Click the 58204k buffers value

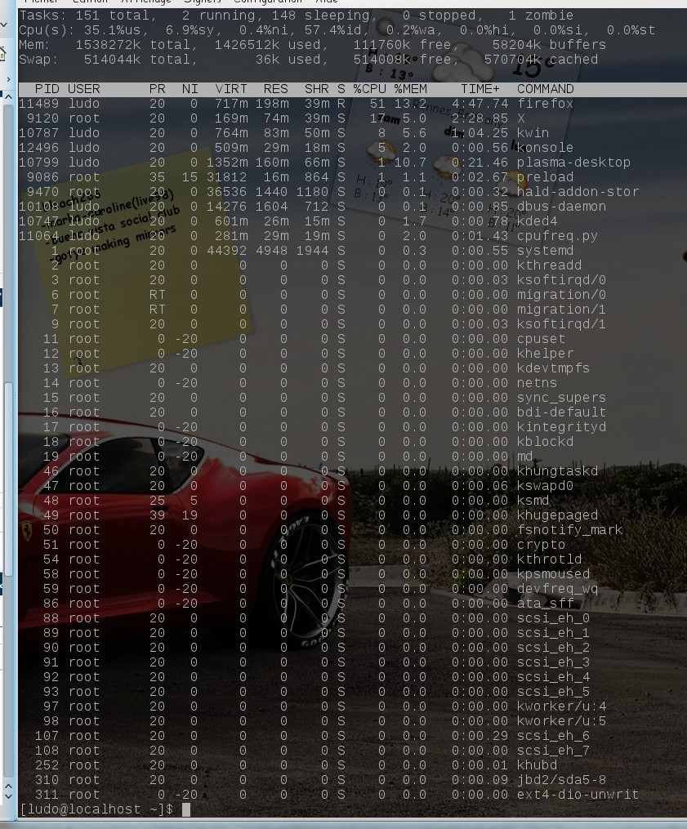pyautogui.click(x=549, y=45)
